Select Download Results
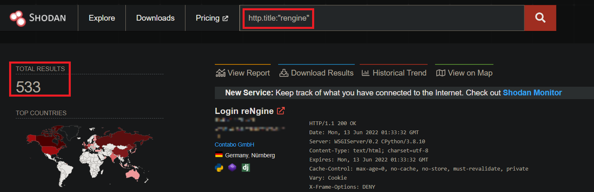 click(x=316, y=73)
